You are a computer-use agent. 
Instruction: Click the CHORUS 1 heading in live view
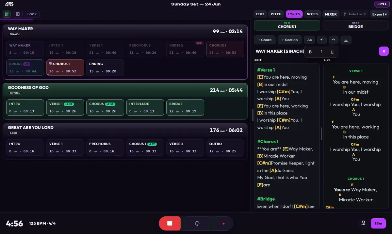tap(355, 179)
